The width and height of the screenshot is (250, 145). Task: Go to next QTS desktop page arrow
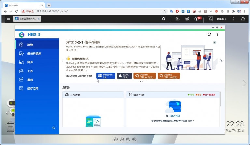(244, 83)
